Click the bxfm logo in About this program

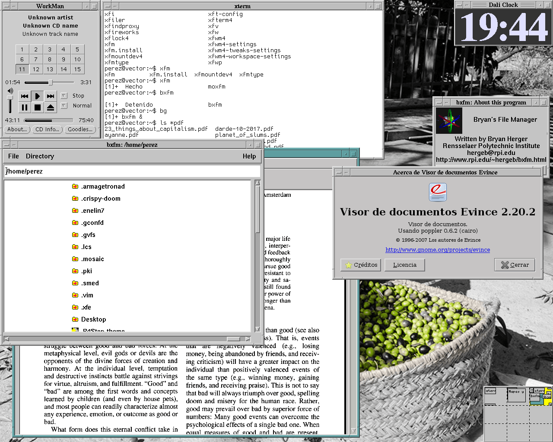pos(449,120)
